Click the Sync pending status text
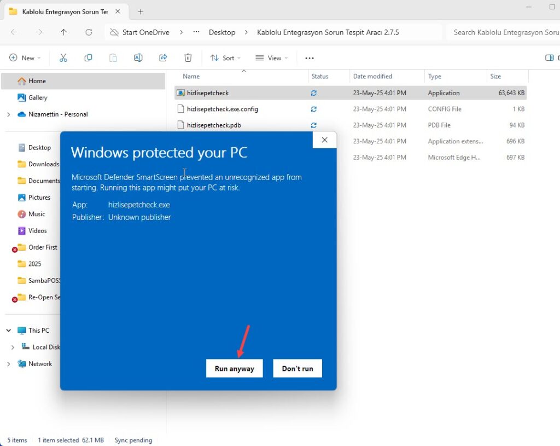Image resolution: width=560 pixels, height=446 pixels. 133,441
